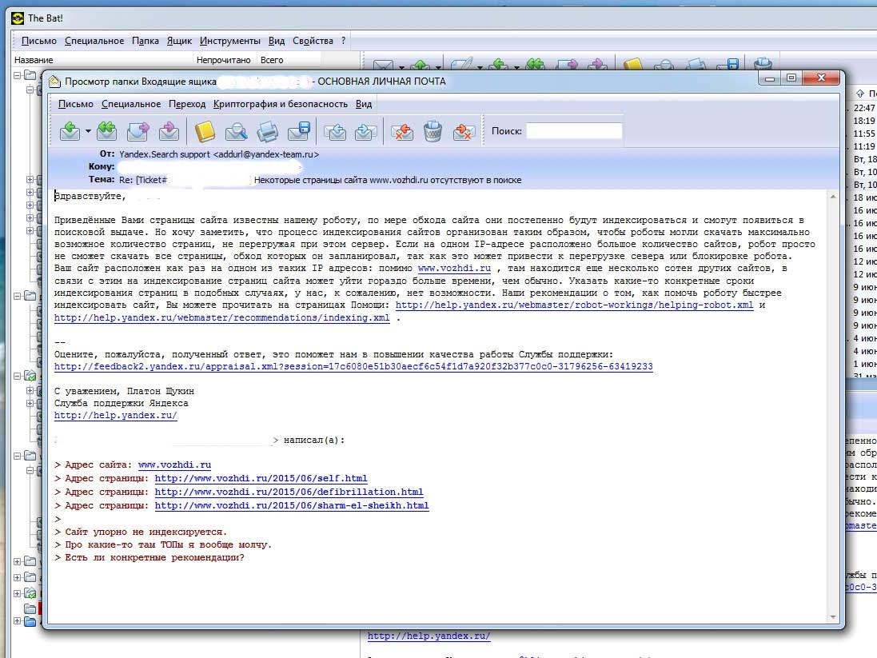Click the Reply to All icon
Image resolution: width=877 pixels, height=658 pixels.
pos(106,131)
